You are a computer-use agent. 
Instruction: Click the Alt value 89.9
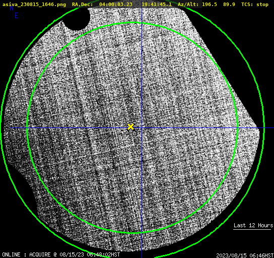(229, 5)
